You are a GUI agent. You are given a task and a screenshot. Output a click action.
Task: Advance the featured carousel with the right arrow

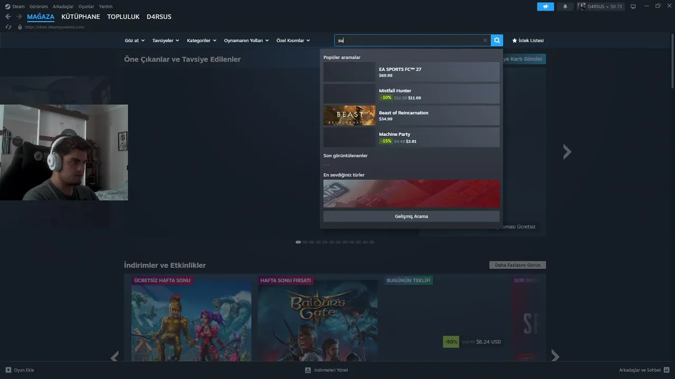click(x=567, y=152)
